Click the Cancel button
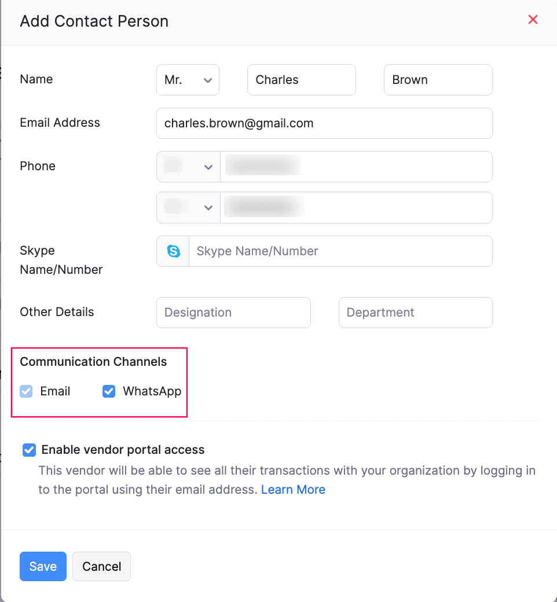Screen dimensions: 557x602 pos(101,566)
